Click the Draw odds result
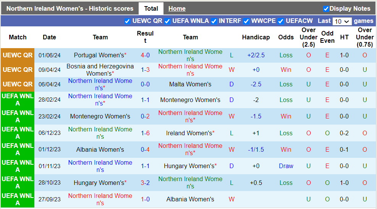Image resolution: width=377 pixels, height=209 pixels. click(286, 166)
